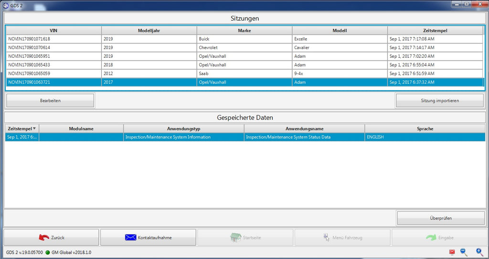
Task: Click the Startseite home button
Action: 245,238
